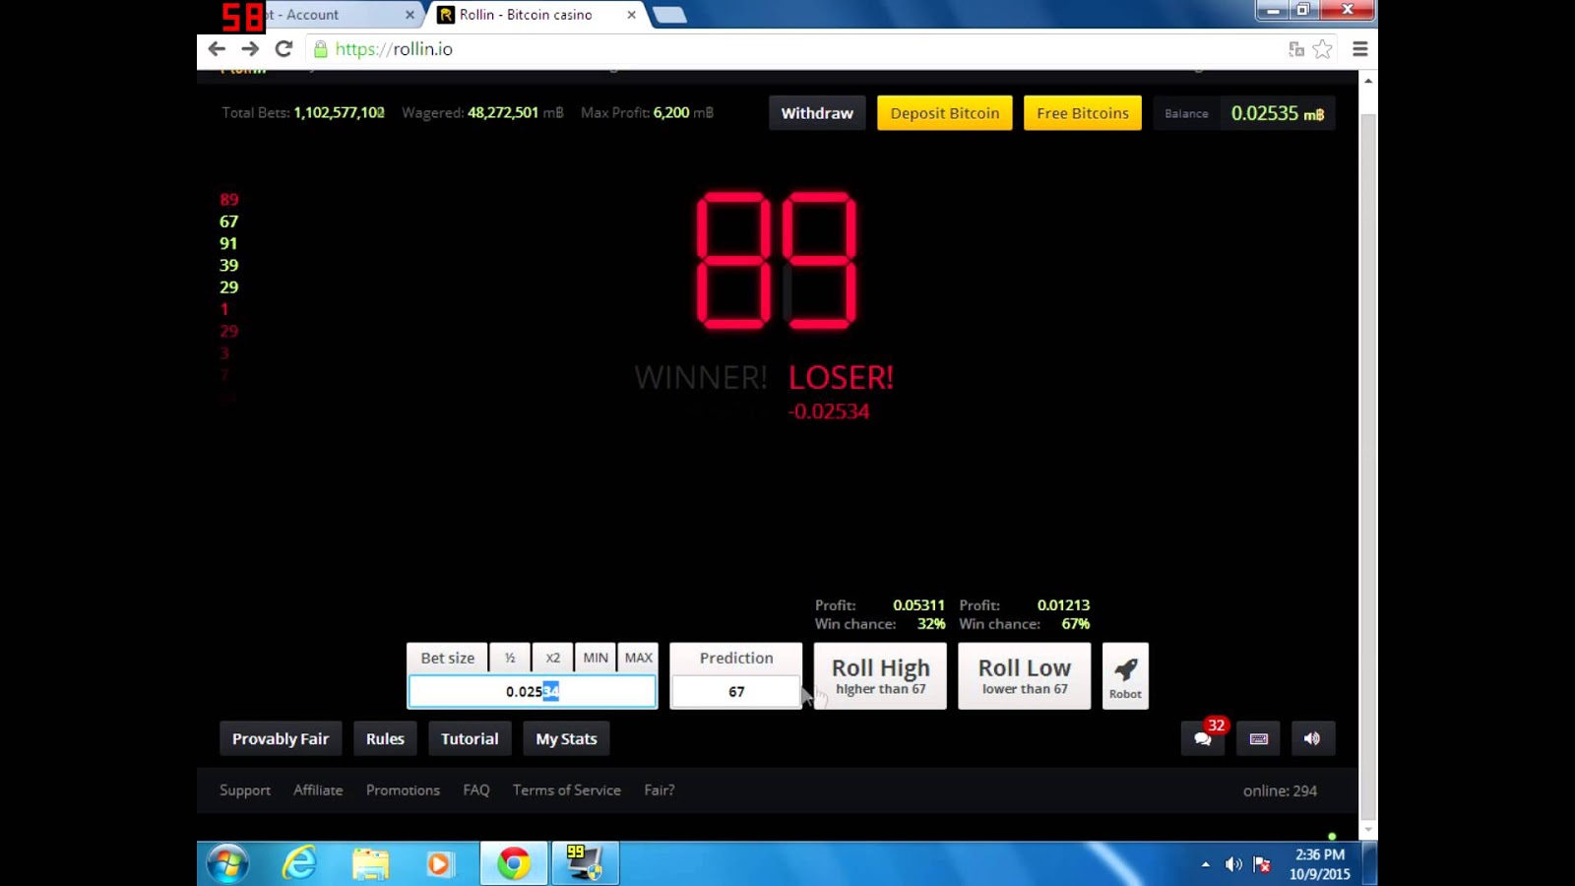This screenshot has width=1575, height=886.
Task: Open the FAQ link
Action: tap(476, 790)
